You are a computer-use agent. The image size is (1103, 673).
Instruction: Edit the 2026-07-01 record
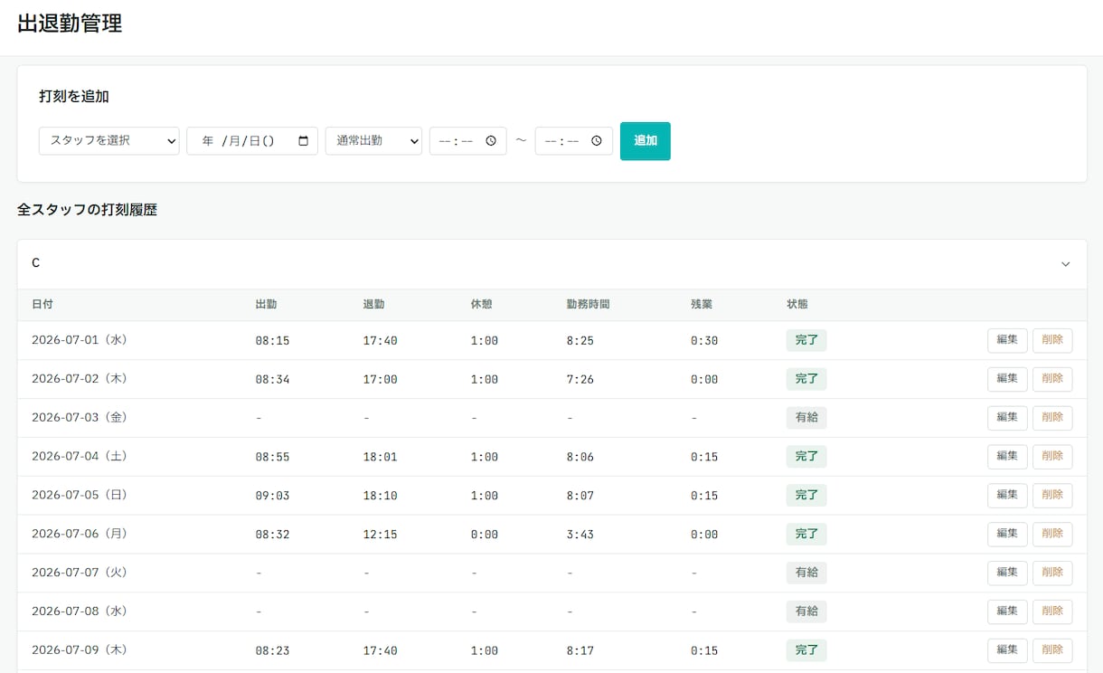(1007, 340)
